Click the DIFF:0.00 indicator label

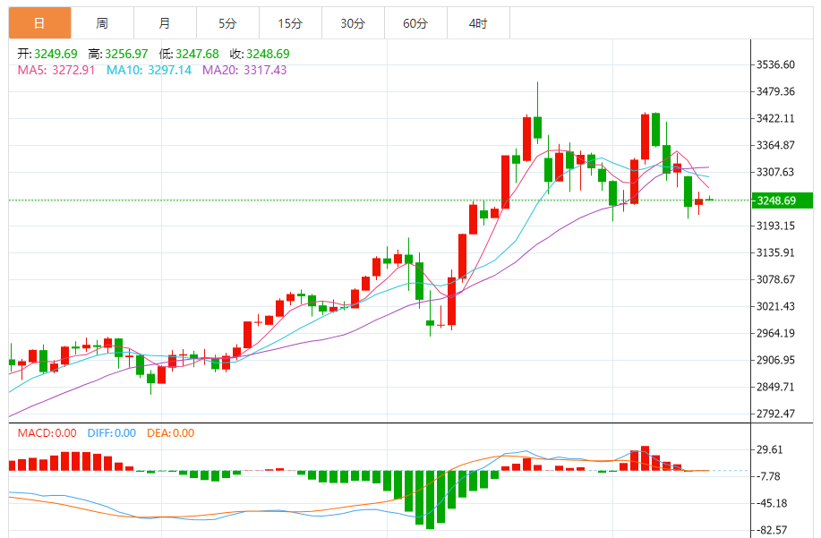(x=112, y=432)
